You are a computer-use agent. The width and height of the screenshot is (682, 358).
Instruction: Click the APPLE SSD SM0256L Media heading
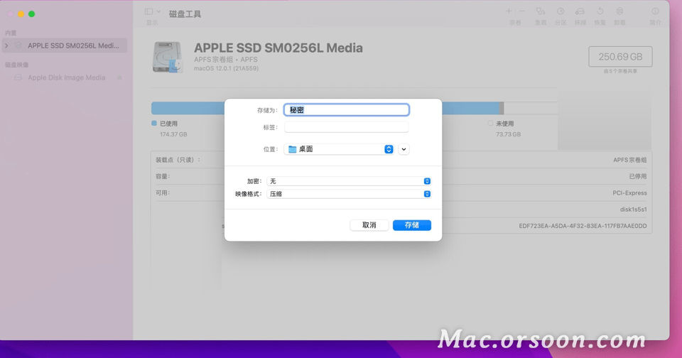pyautogui.click(x=278, y=48)
